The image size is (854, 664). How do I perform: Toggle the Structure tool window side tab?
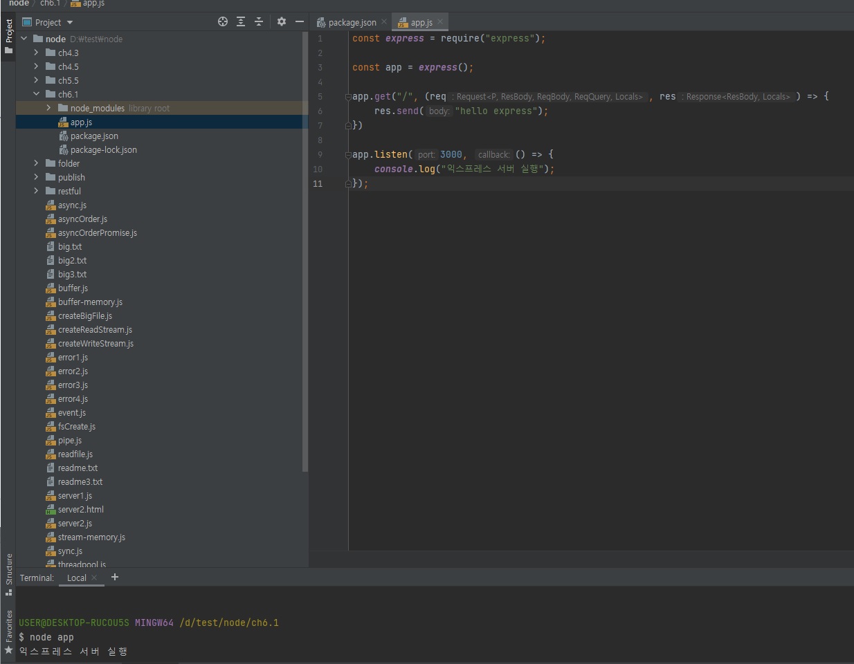(x=8, y=573)
